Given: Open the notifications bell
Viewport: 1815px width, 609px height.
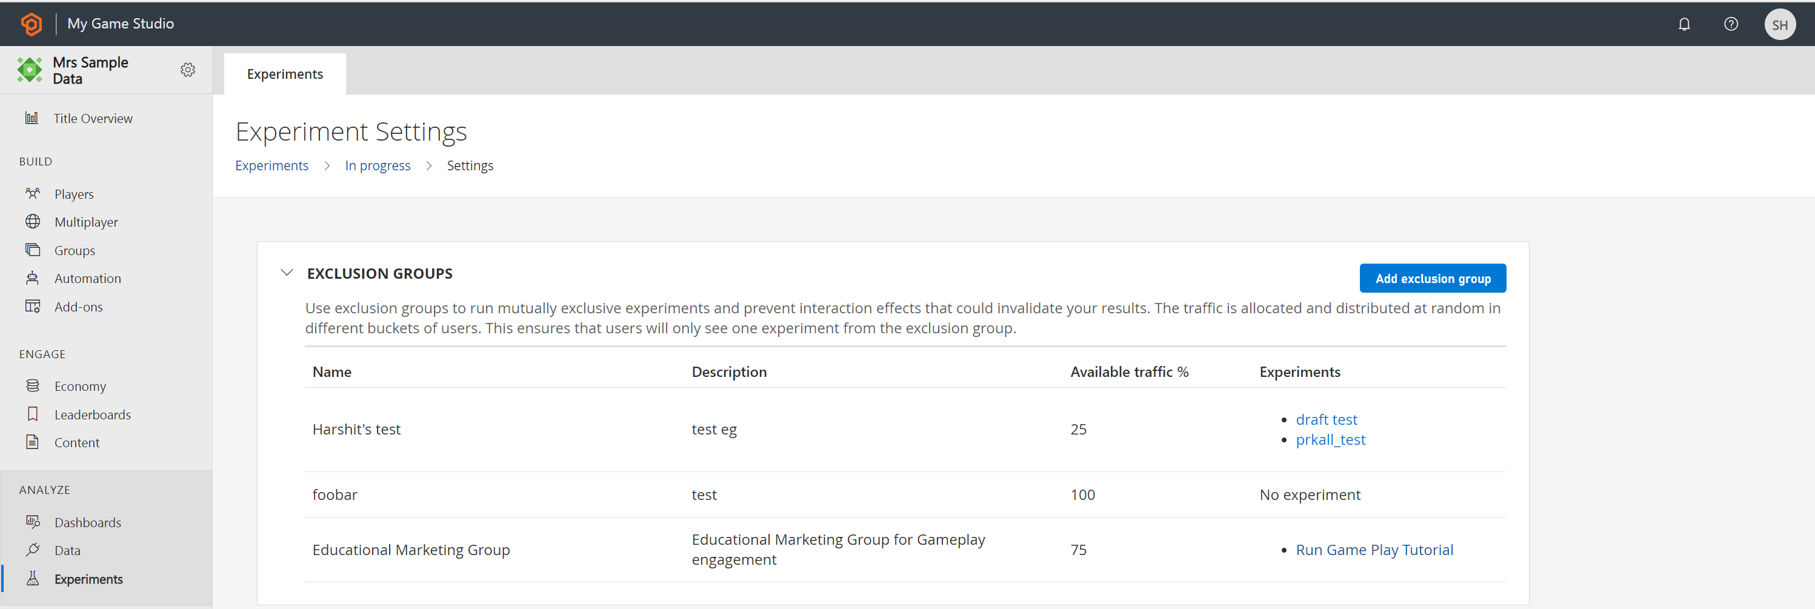Looking at the screenshot, I should click(1684, 25).
